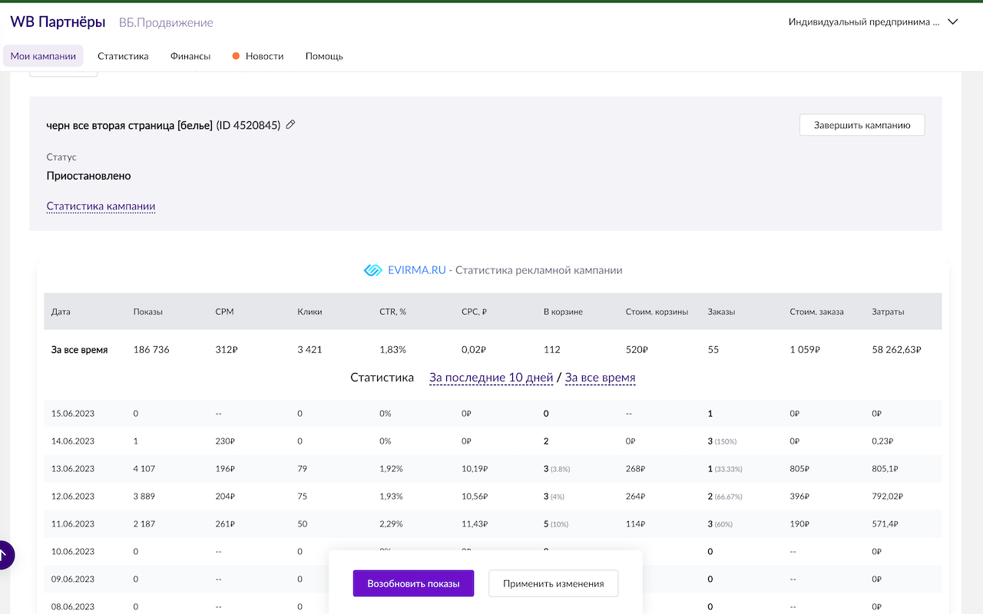Image resolution: width=983 pixels, height=614 pixels.
Task: Open the Статистика кампании link
Action: click(101, 206)
